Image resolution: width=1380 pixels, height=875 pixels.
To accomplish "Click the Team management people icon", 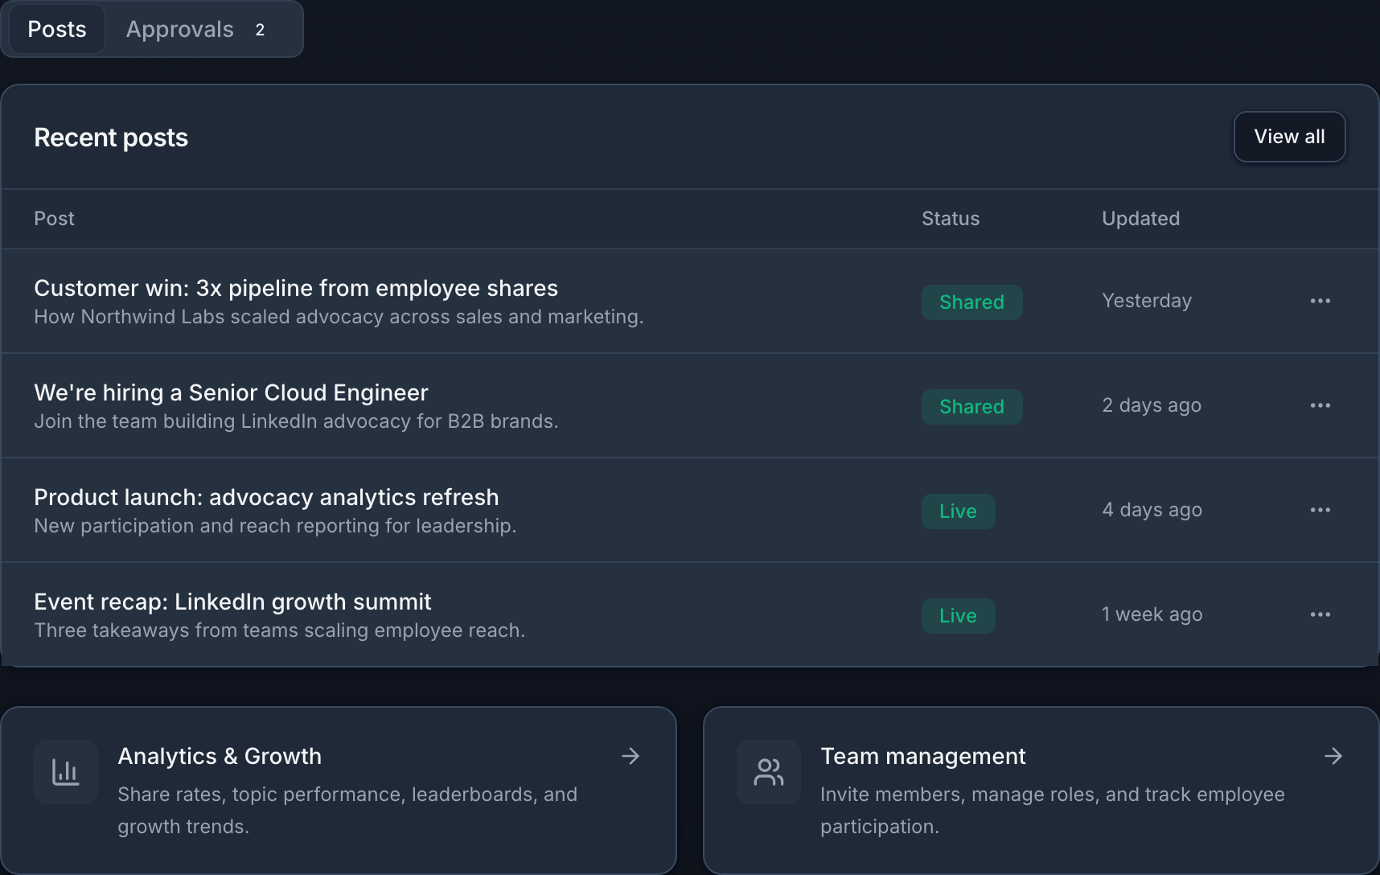I will click(x=769, y=772).
